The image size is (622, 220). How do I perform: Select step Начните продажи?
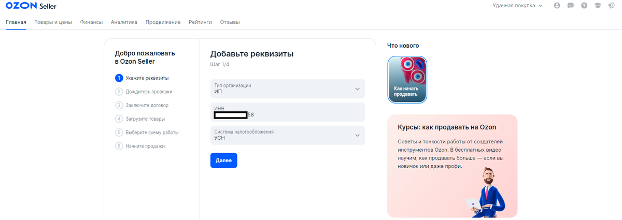tap(145, 146)
